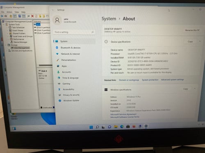The height and width of the screenshot is (153, 205).
Task: Click the Settings gear on taskbar
Action: click(x=146, y=126)
